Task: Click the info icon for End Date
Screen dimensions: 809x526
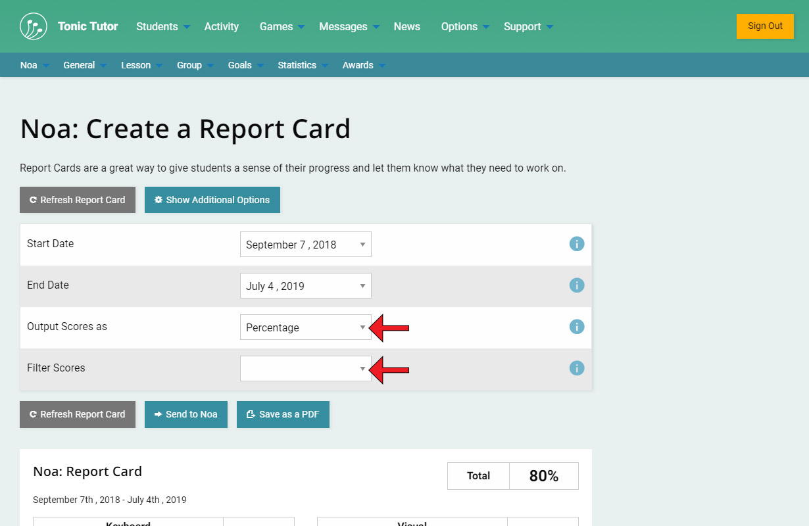Action: click(x=577, y=285)
